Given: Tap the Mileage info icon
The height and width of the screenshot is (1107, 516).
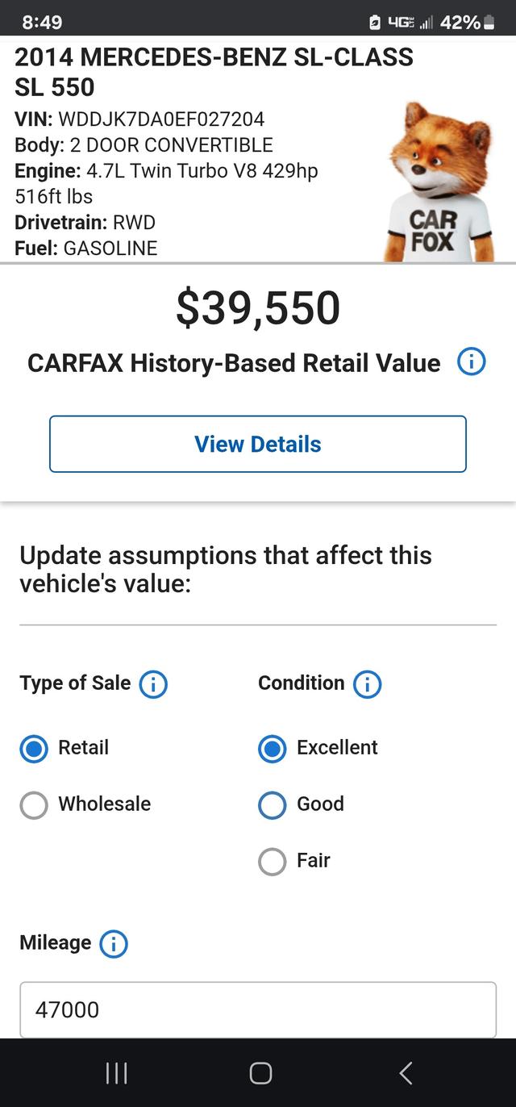Looking at the screenshot, I should click(x=114, y=943).
